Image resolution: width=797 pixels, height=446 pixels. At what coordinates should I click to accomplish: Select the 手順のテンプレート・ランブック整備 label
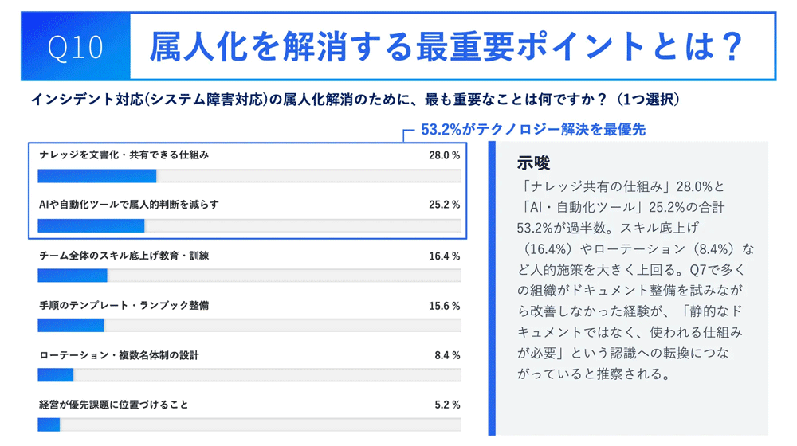pyautogui.click(x=124, y=306)
